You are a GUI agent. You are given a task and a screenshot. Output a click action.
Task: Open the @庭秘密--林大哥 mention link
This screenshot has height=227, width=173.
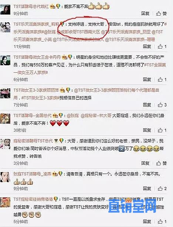(96, 115)
